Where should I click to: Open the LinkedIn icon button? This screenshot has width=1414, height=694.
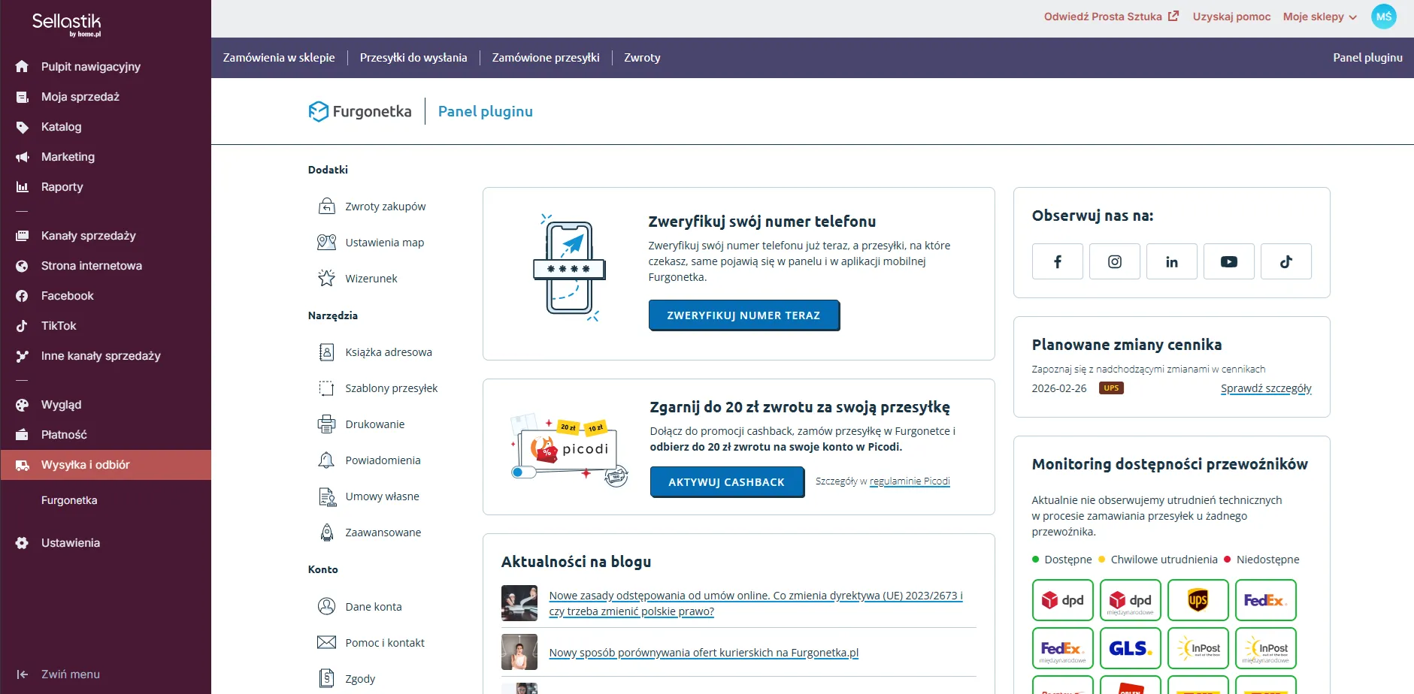[1171, 261]
